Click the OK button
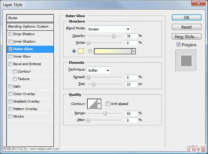The image size is (208, 154). 187,18
